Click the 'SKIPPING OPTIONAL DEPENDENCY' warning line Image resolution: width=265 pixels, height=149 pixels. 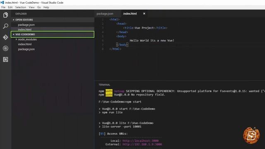coord(182,91)
